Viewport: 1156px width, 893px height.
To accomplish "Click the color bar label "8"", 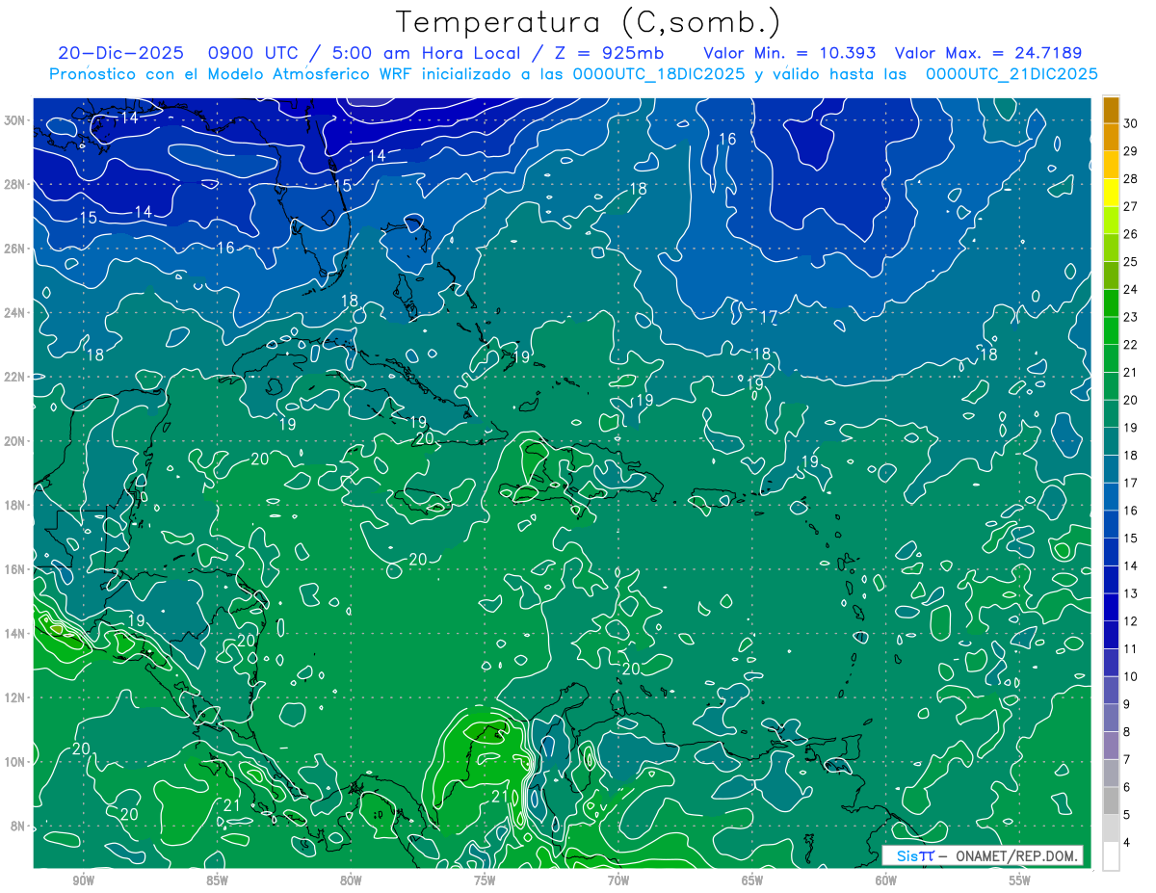I will tap(1128, 732).
